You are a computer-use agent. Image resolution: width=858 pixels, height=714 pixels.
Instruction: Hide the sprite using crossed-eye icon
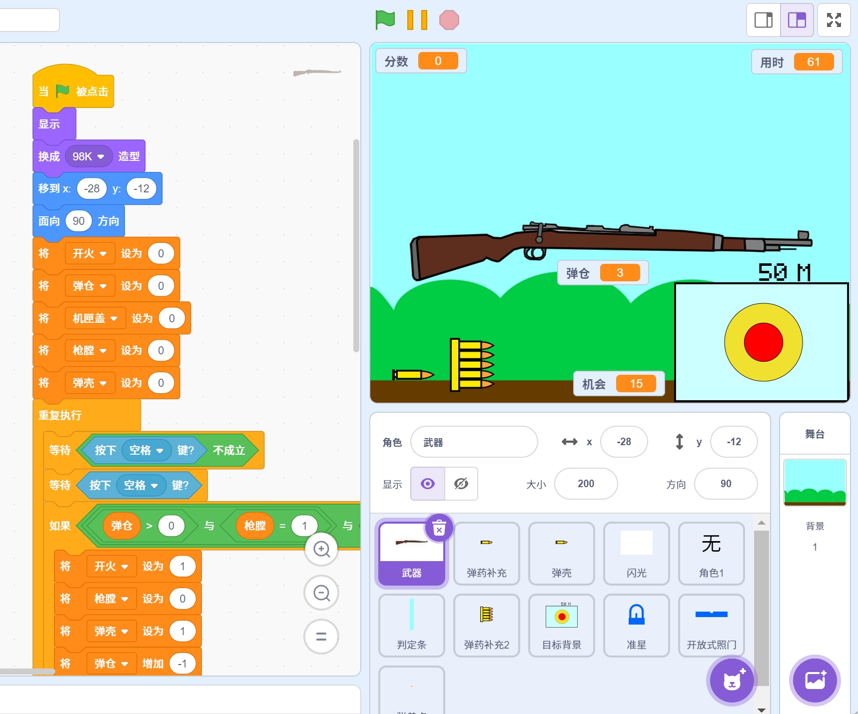pos(461,484)
